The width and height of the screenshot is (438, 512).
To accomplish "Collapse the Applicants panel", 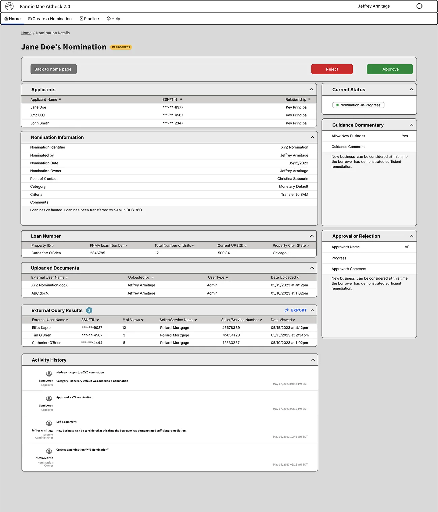I will (311, 90).
